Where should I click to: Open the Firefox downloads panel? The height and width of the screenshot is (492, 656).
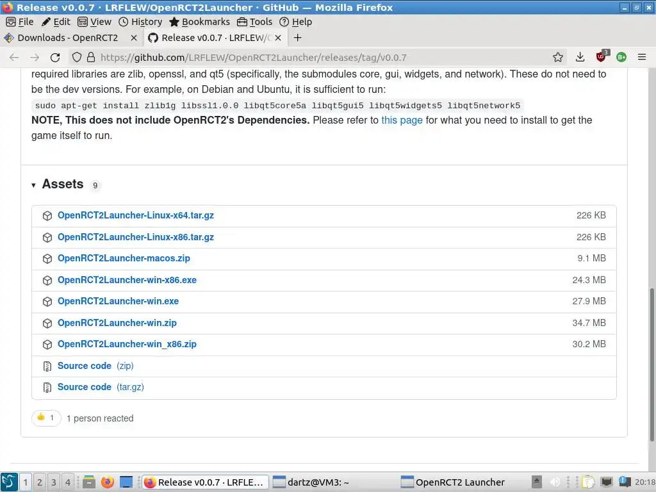580,57
